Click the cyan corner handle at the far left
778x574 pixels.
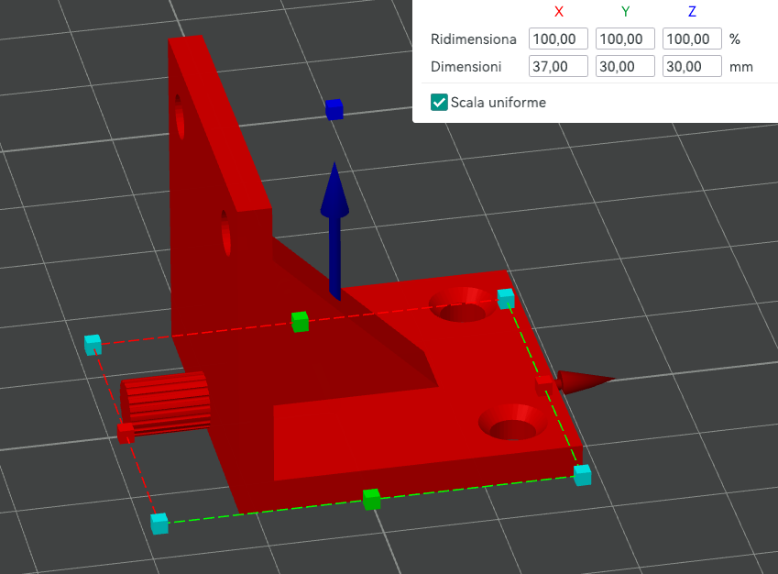[x=93, y=345]
